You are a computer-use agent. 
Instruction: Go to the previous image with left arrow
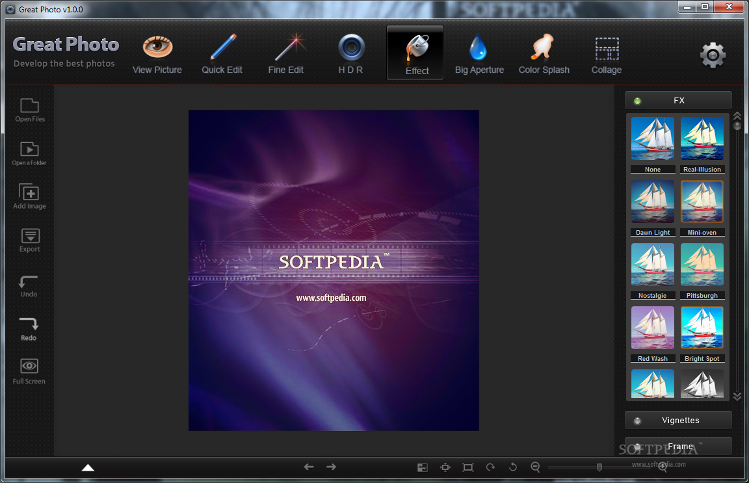tap(309, 467)
